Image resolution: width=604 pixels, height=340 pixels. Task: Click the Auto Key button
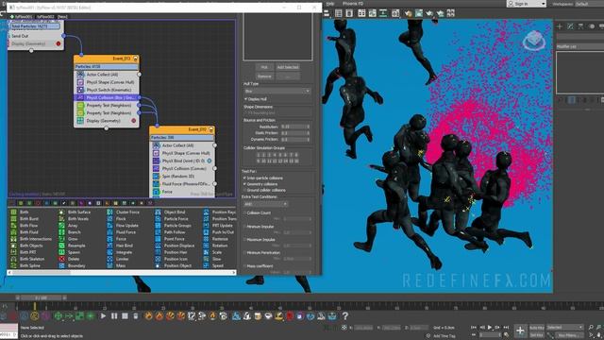pyautogui.click(x=537, y=328)
